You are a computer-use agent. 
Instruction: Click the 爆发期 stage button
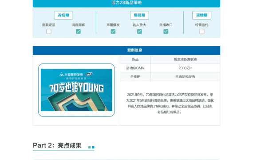[x=139, y=15]
